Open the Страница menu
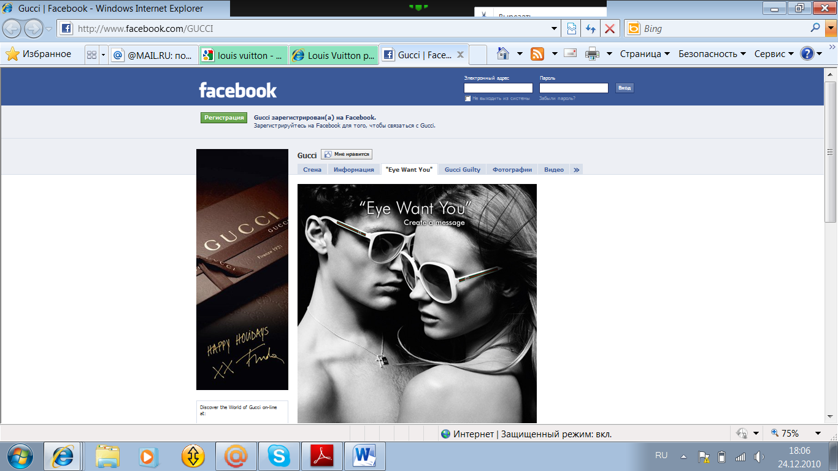Viewport: 838px width, 471px height. click(x=645, y=54)
